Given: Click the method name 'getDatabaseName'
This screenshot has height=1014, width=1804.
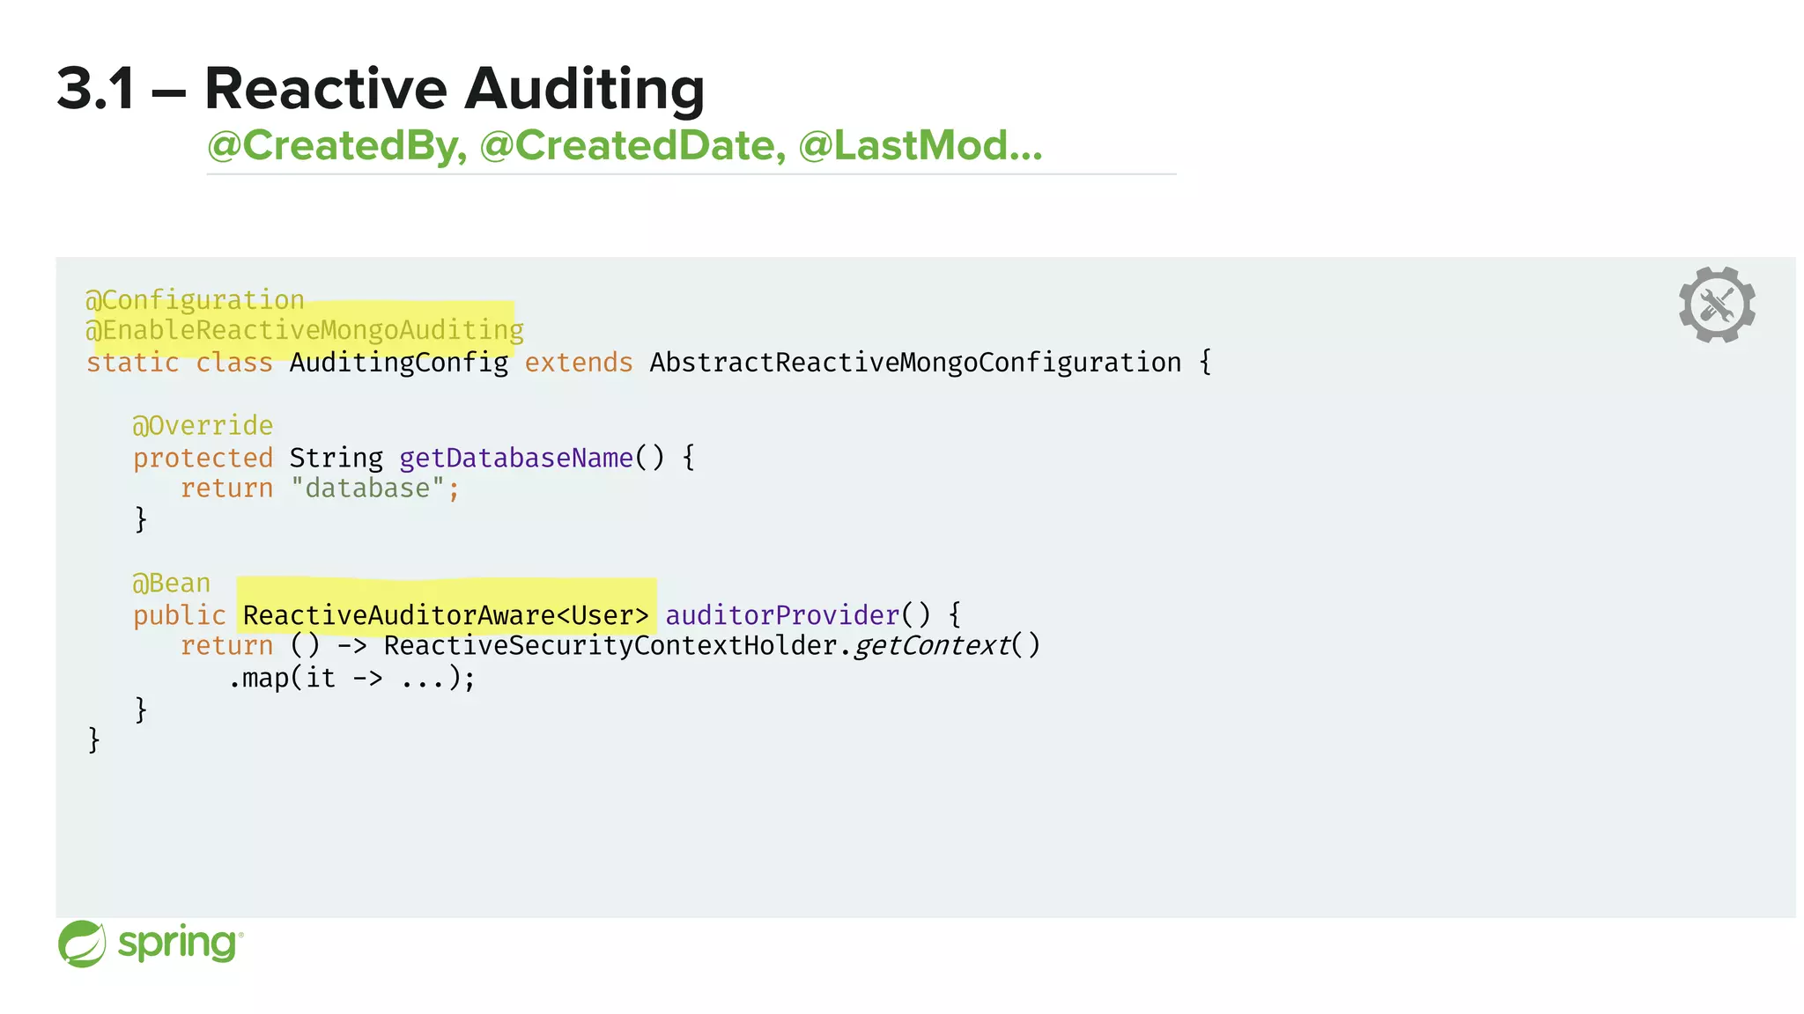Looking at the screenshot, I should (516, 458).
